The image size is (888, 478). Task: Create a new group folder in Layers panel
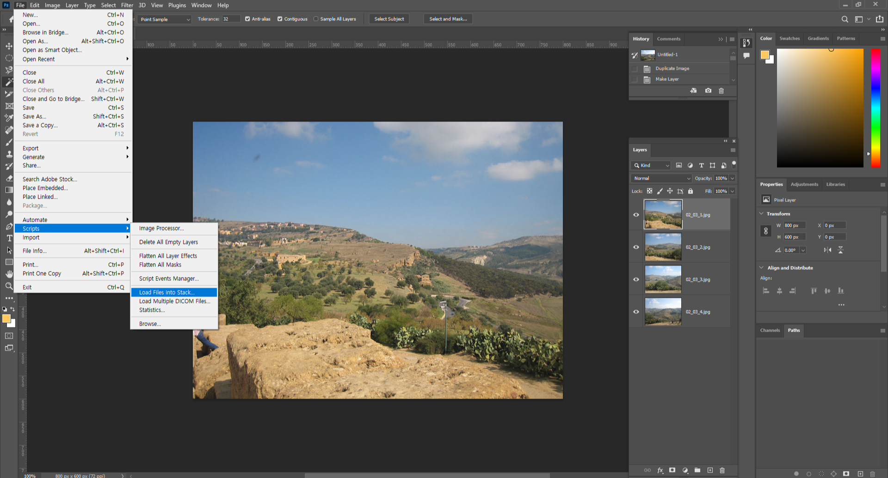[697, 470]
